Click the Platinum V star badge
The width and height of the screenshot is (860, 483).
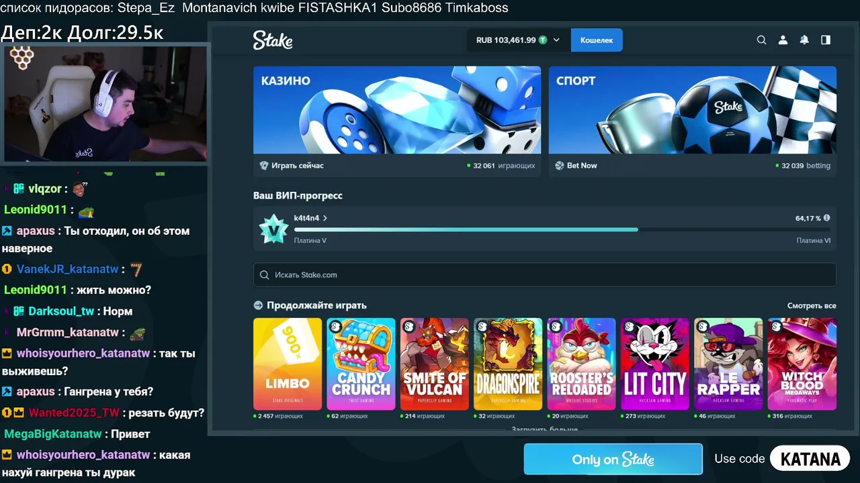pos(273,229)
